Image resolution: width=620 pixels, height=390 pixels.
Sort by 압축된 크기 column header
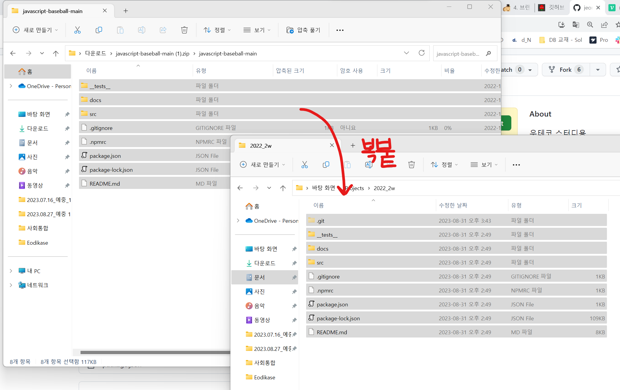pos(290,71)
